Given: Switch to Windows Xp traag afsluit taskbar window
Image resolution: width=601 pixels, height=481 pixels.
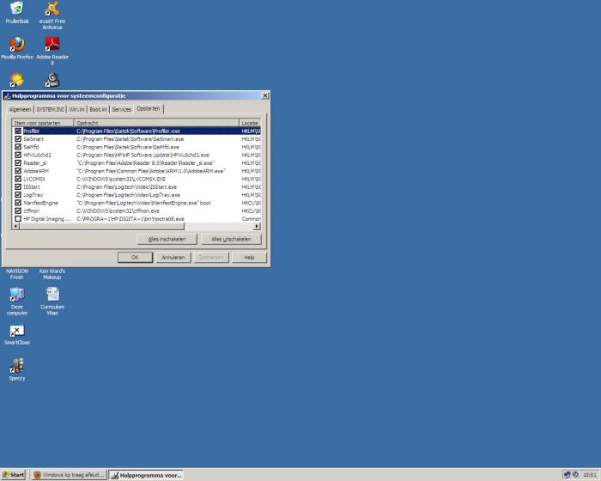Looking at the screenshot, I should [69, 475].
